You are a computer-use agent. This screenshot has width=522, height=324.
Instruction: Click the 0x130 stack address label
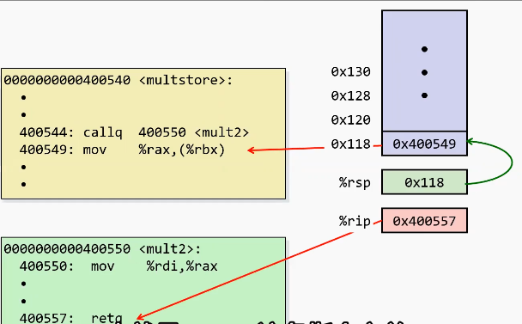350,71
